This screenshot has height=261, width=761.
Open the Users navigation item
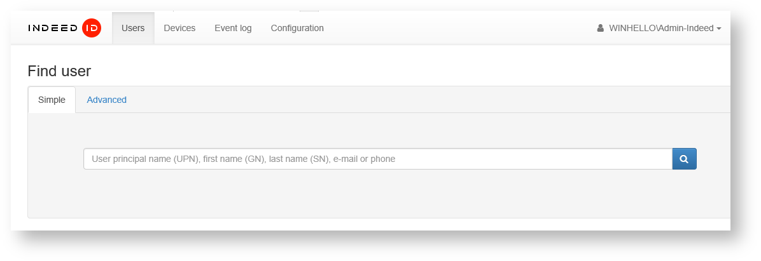click(x=133, y=28)
